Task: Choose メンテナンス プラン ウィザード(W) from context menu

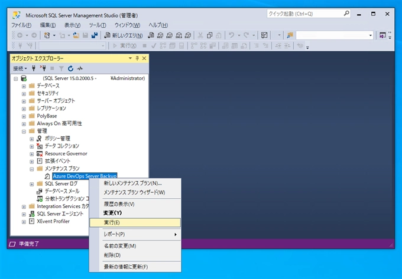Action: (135, 192)
